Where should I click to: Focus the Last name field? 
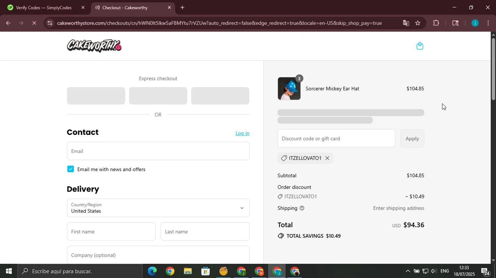point(205,232)
